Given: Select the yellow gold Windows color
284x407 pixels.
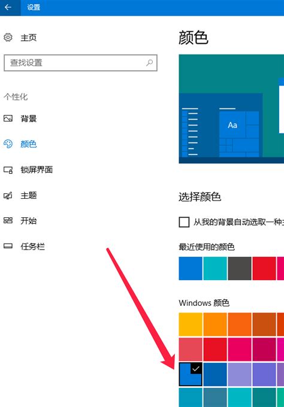Looking at the screenshot, I should (191, 324).
